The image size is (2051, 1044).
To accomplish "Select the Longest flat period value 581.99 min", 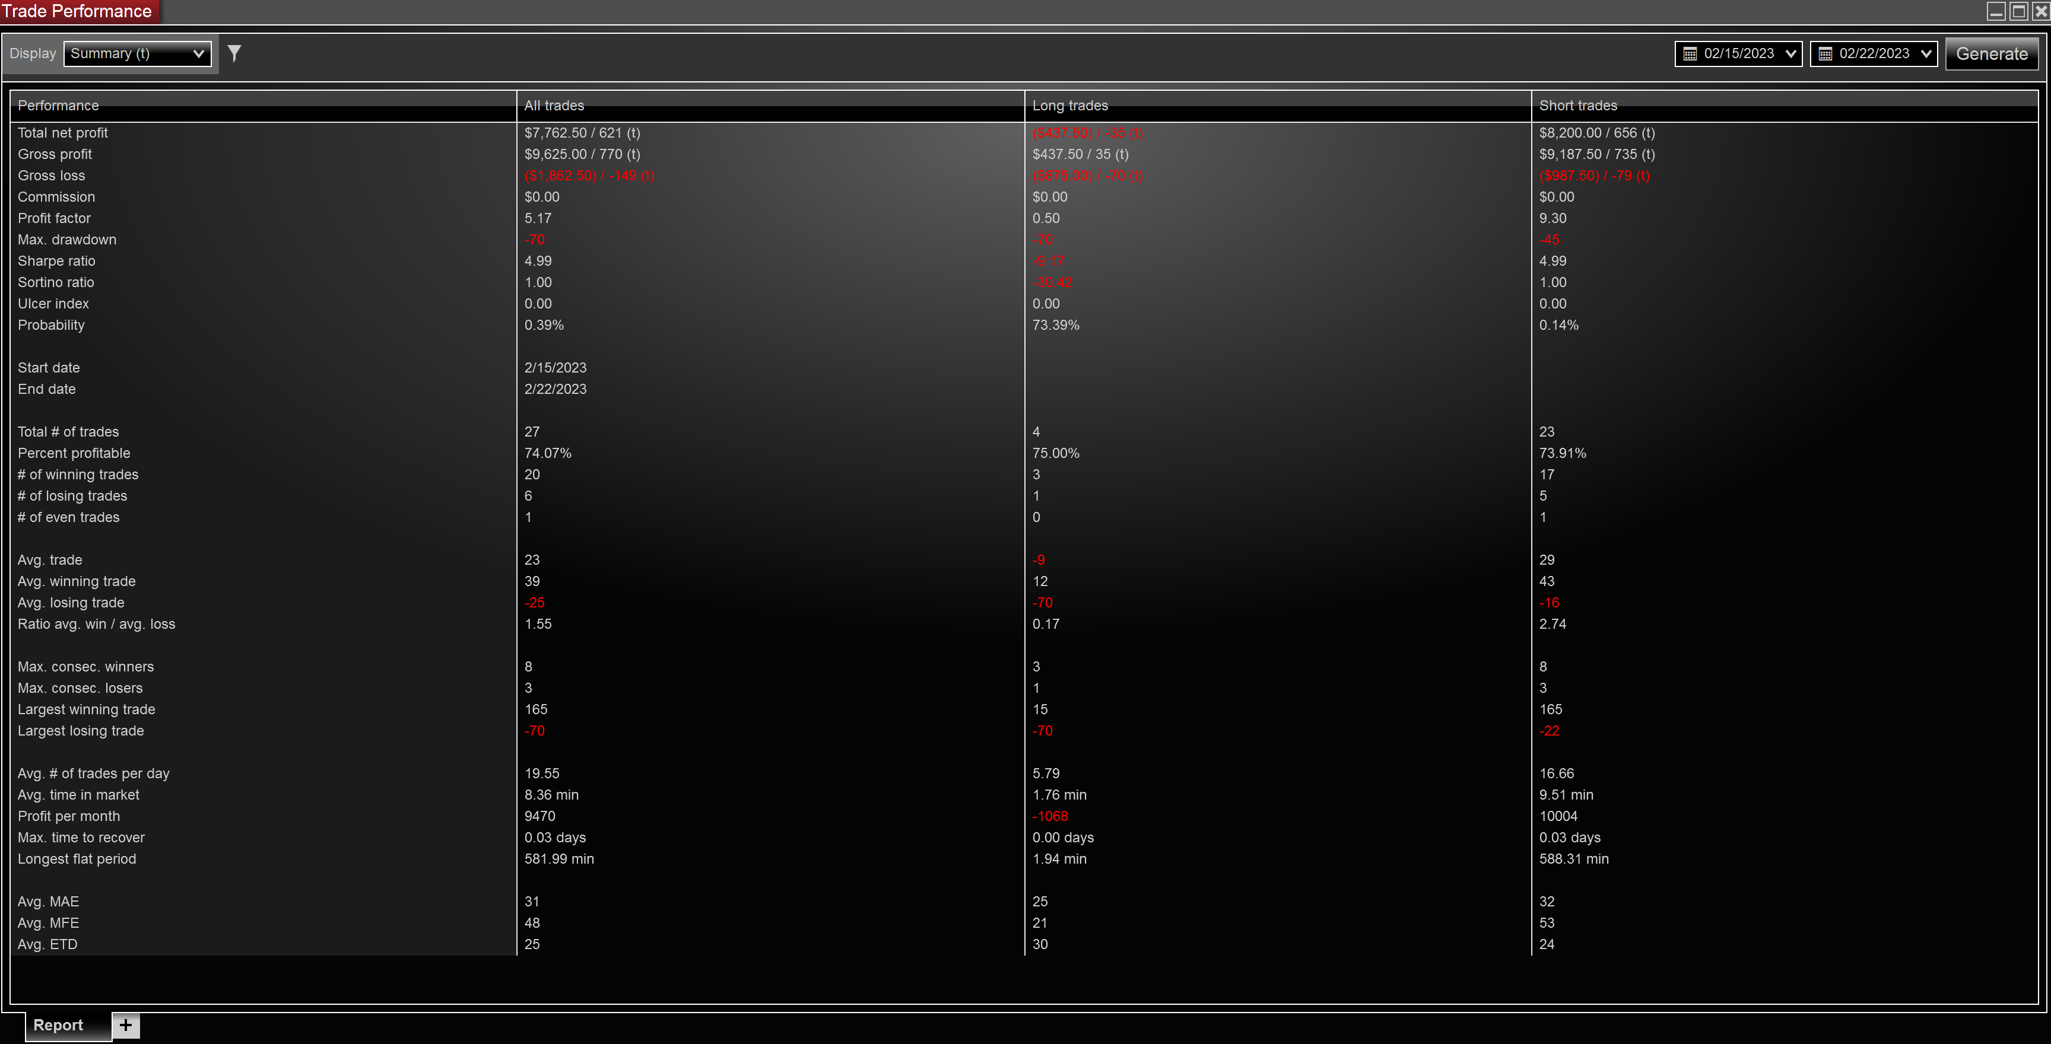I will point(559,860).
